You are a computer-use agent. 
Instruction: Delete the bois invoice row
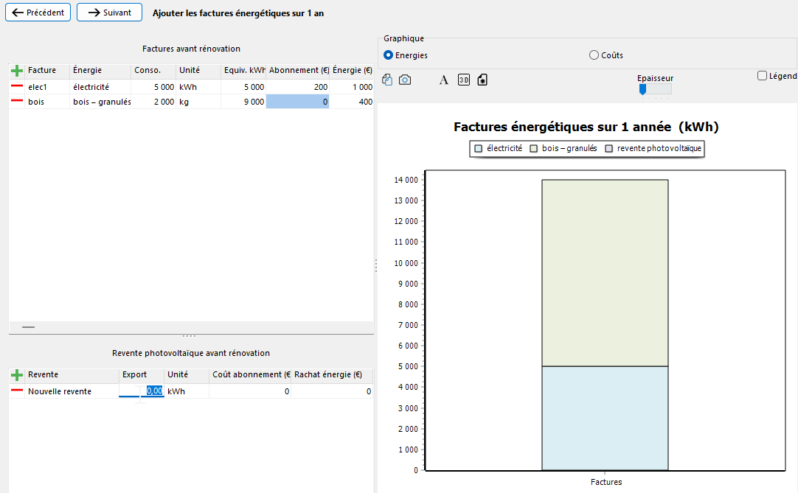coord(17,102)
